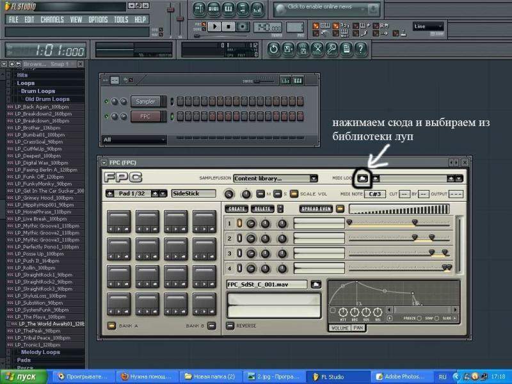The image size is (512, 384).
Task: Toggle the Scale Vol switch in FPC
Action: [294, 194]
